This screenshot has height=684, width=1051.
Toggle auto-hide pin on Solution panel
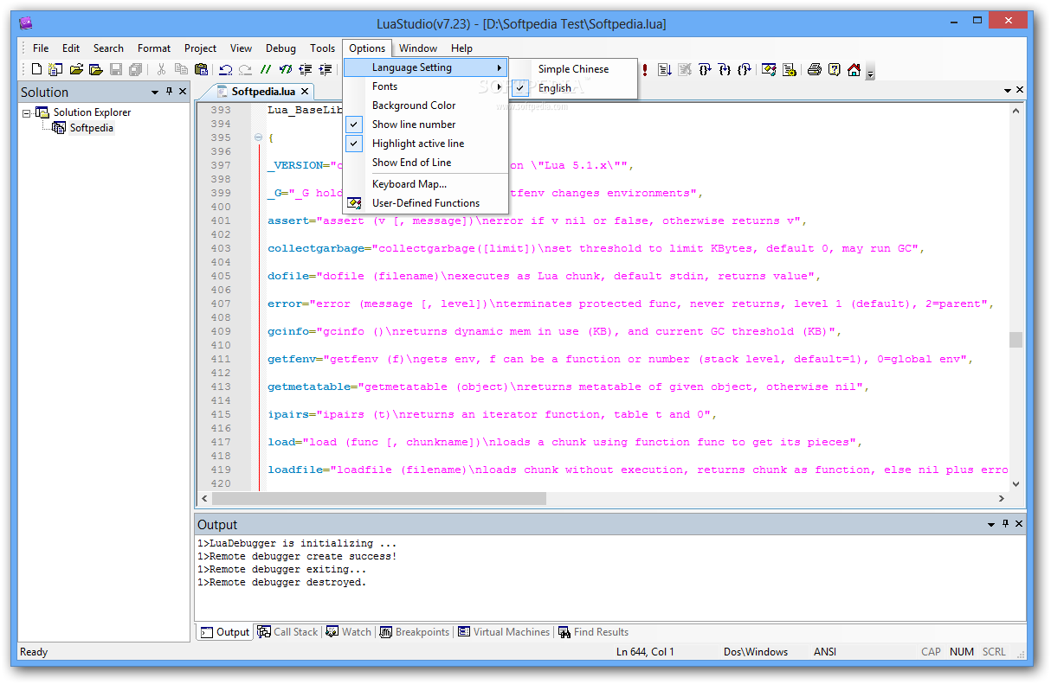169,92
